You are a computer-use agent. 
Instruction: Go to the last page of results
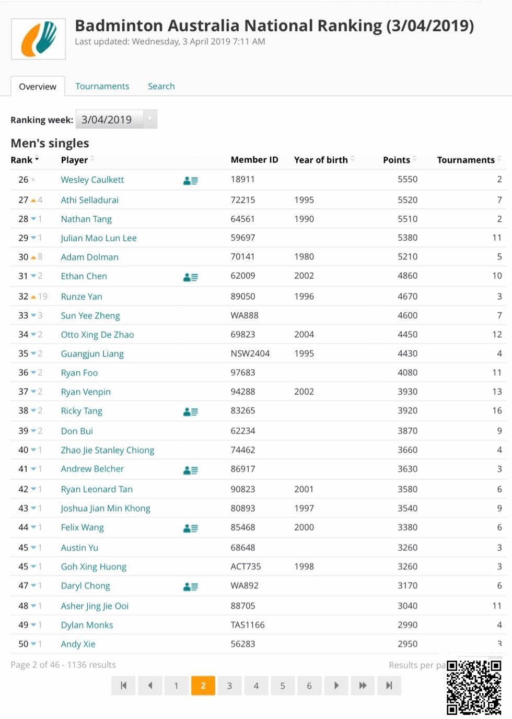pyautogui.click(x=389, y=686)
